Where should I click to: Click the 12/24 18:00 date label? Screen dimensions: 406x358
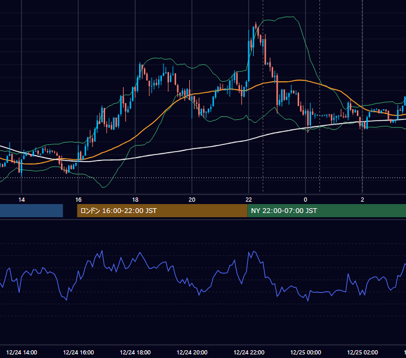click(x=135, y=353)
